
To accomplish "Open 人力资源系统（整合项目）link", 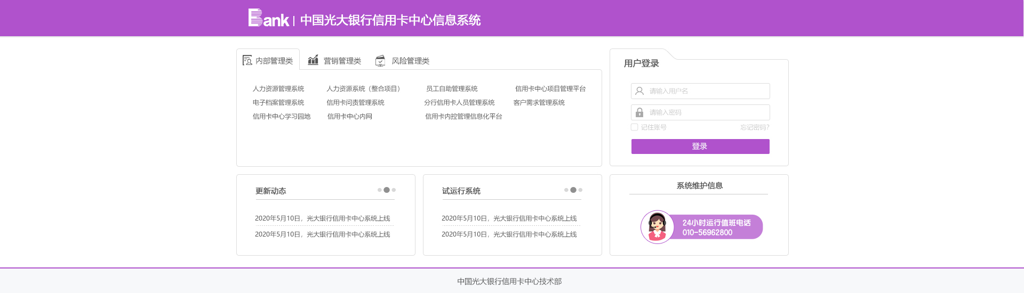I will [365, 89].
